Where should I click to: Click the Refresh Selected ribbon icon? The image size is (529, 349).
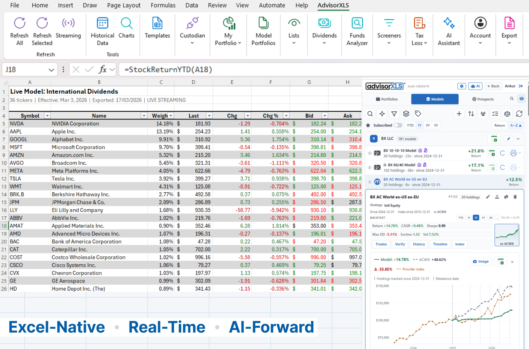click(x=42, y=31)
